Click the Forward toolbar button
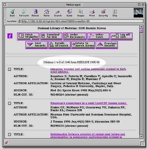Image resolution: width=148 pixels, height=149 pixels. click(24, 13)
